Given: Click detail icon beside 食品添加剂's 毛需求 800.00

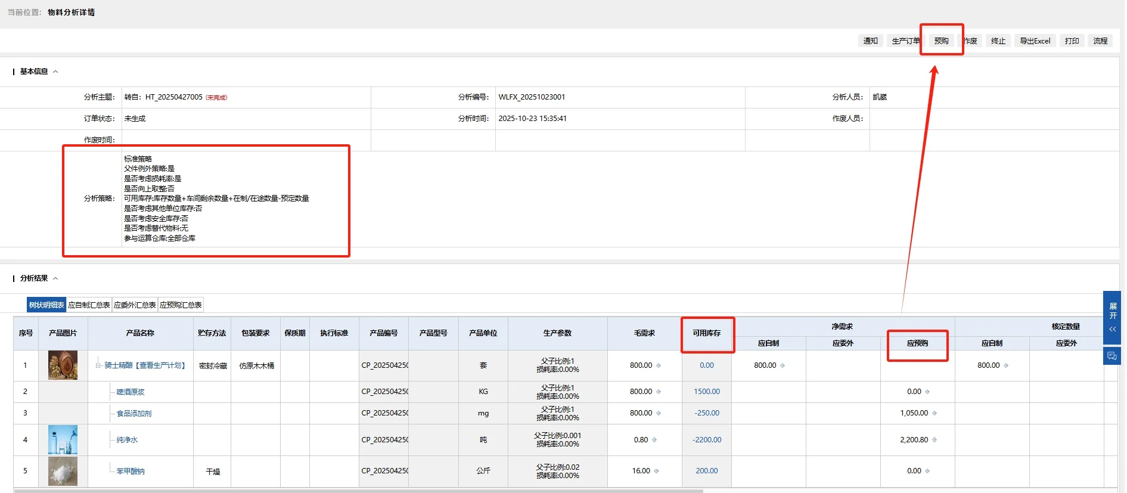Looking at the screenshot, I should pyautogui.click(x=659, y=413).
